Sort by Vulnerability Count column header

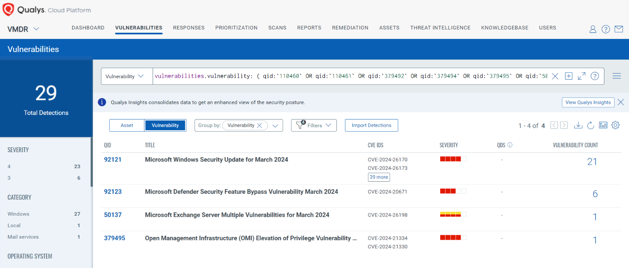tap(575, 145)
